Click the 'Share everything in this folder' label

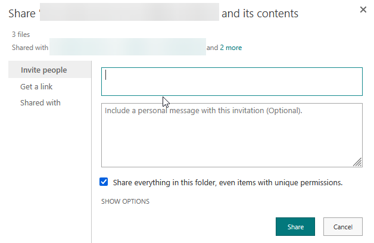tap(227, 182)
